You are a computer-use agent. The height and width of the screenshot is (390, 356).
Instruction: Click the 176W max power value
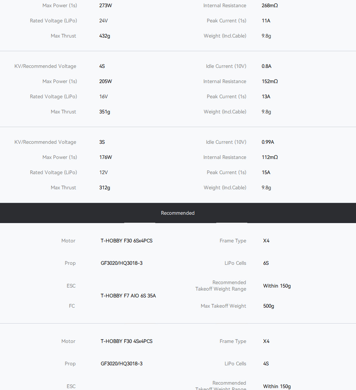tap(106, 157)
